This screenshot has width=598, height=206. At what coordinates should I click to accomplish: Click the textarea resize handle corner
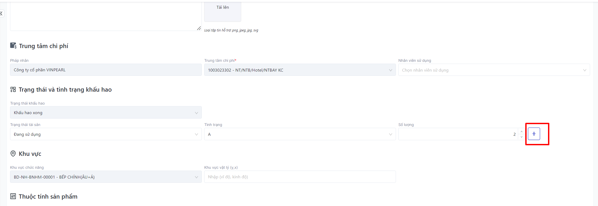click(199, 28)
